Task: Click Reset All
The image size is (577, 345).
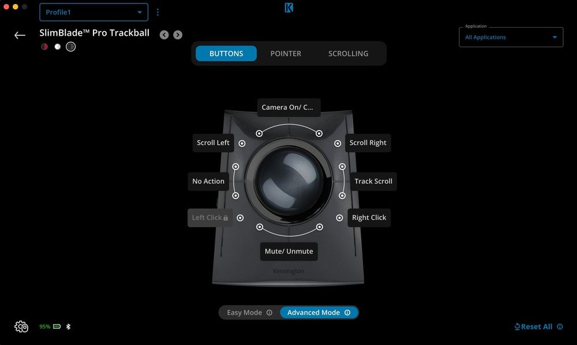Action: point(533,327)
